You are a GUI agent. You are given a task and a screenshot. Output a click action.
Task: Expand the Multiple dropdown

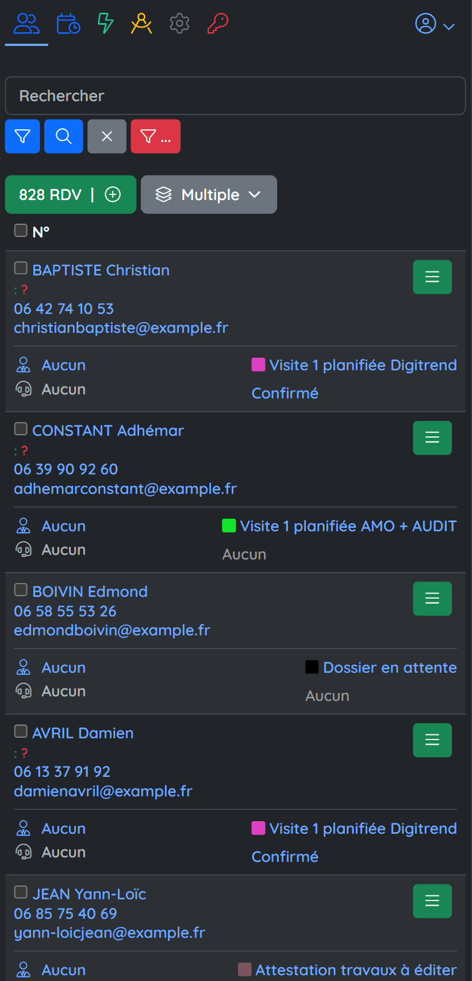(x=209, y=194)
